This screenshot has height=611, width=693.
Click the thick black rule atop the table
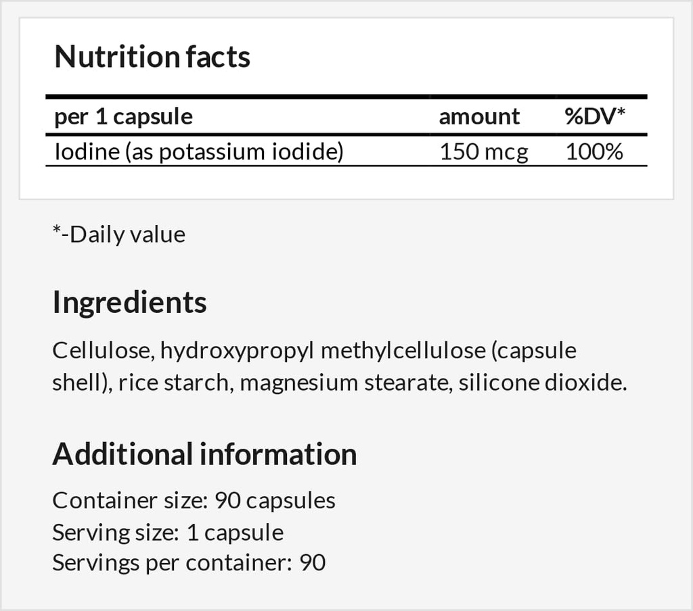pos(346,97)
